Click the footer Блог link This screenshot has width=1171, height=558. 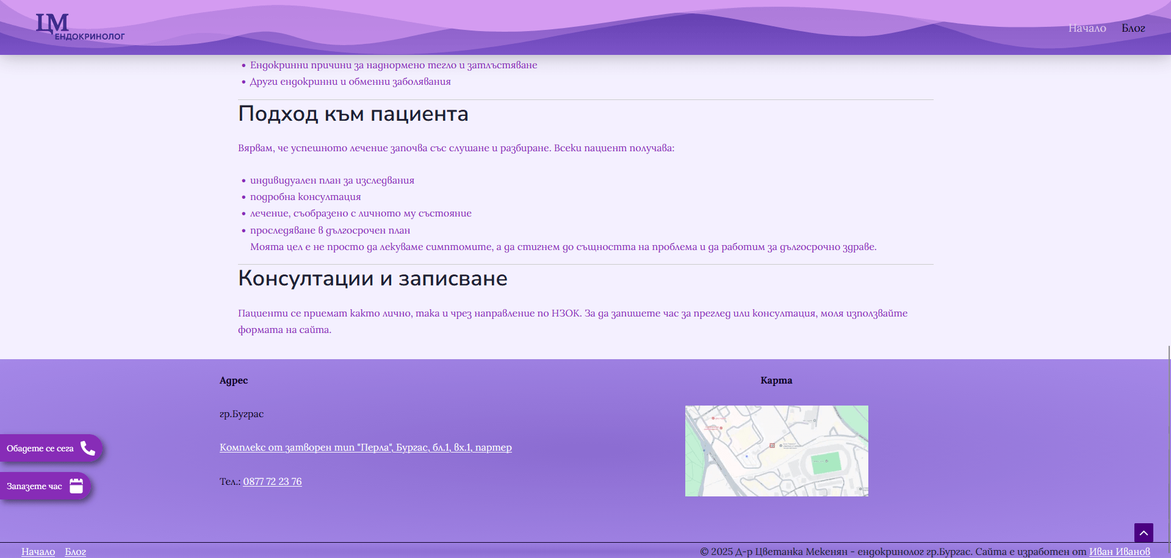(76, 551)
